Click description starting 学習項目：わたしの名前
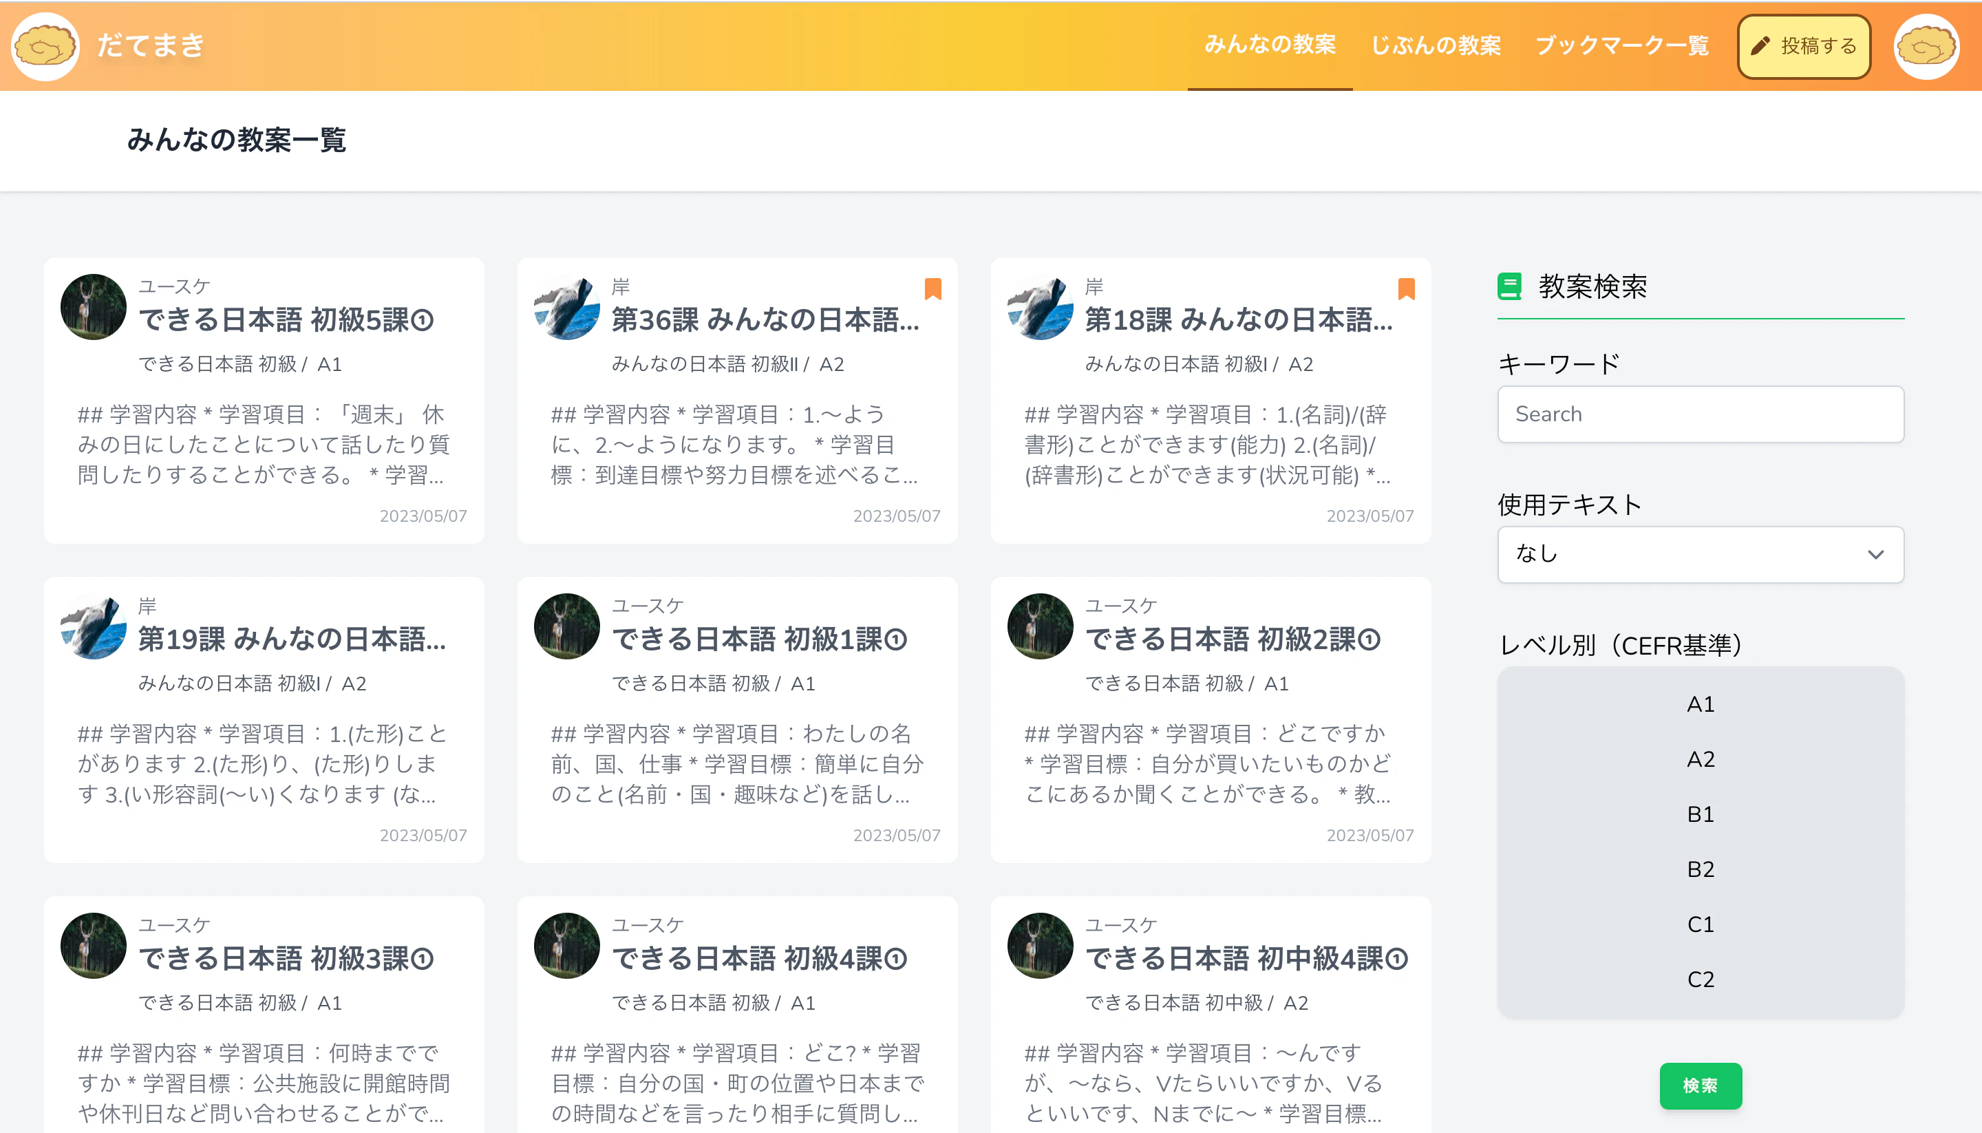This screenshot has width=1982, height=1133. tap(738, 763)
